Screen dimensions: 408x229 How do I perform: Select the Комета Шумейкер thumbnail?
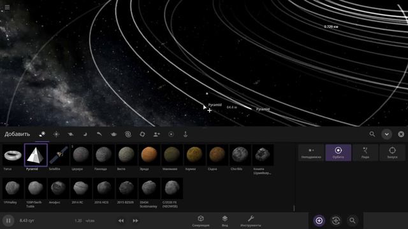click(263, 155)
